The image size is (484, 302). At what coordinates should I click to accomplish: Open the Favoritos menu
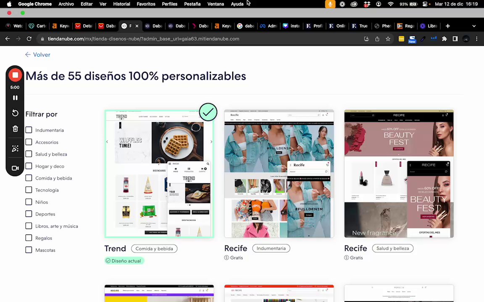pos(146,4)
